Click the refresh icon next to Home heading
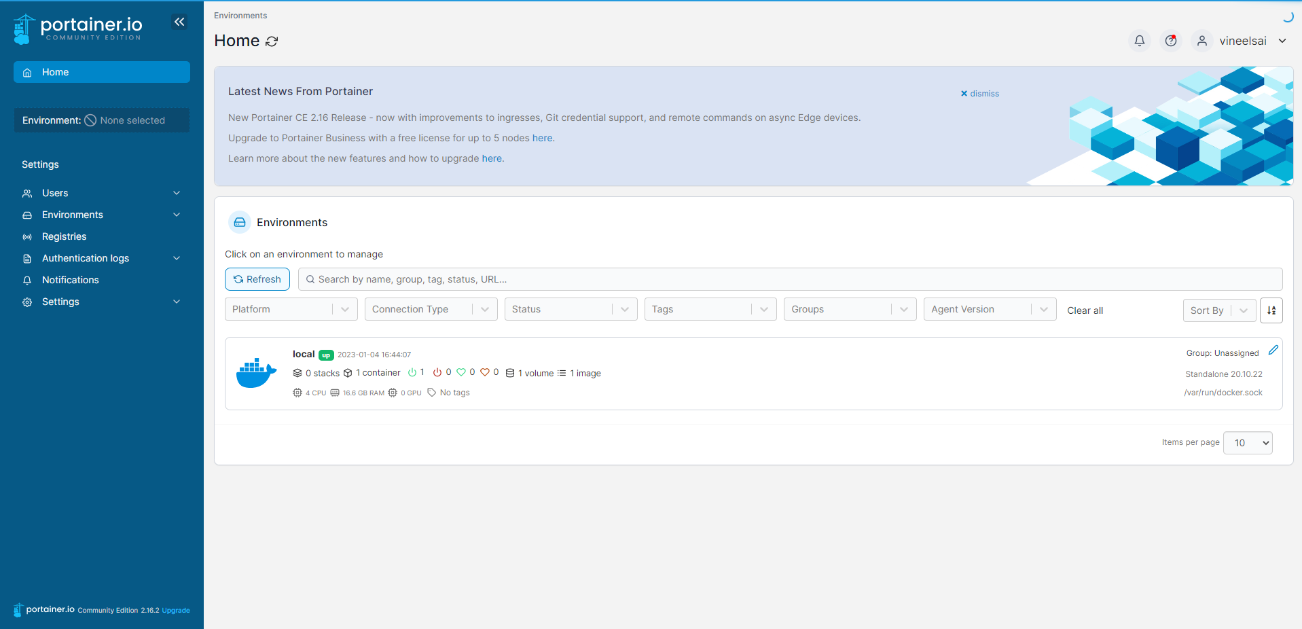Image resolution: width=1302 pixels, height=629 pixels. pos(272,41)
